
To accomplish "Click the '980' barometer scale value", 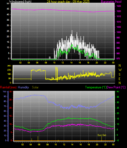I will tap(118, 53).
